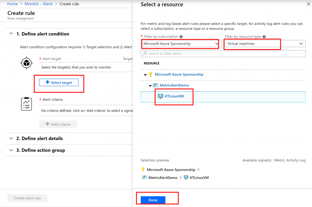312x207 pixels.
Task: Go to Home in the breadcrumb
Action: tap(12, 4)
